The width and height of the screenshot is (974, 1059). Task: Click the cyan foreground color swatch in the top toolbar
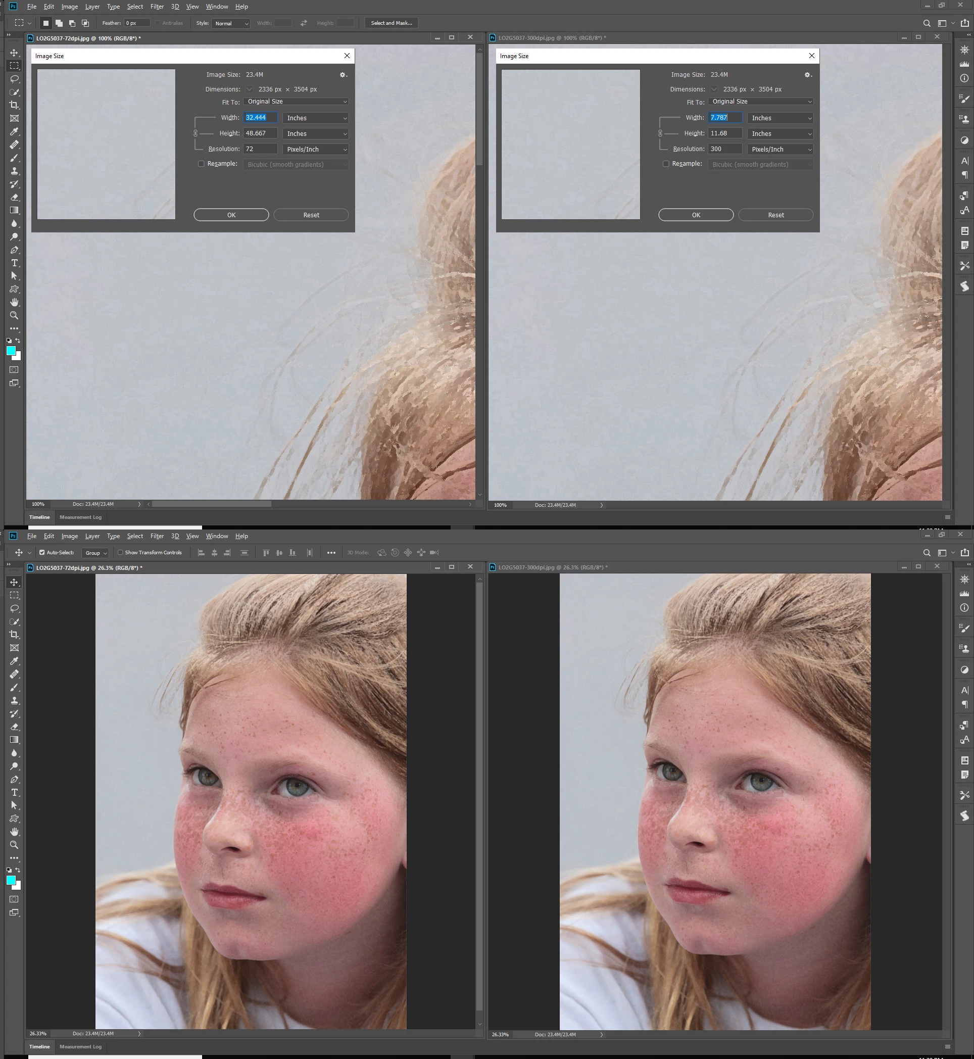11,351
